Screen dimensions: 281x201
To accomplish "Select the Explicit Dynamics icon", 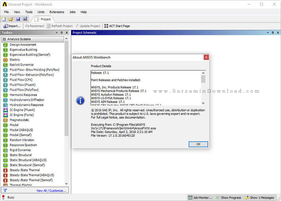I will (5, 65).
